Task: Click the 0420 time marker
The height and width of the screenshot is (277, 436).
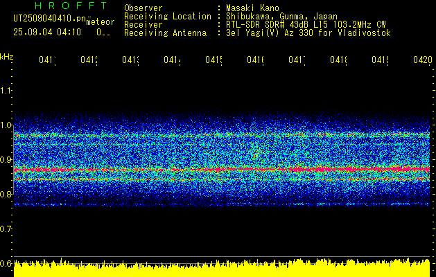Action: 423,60
